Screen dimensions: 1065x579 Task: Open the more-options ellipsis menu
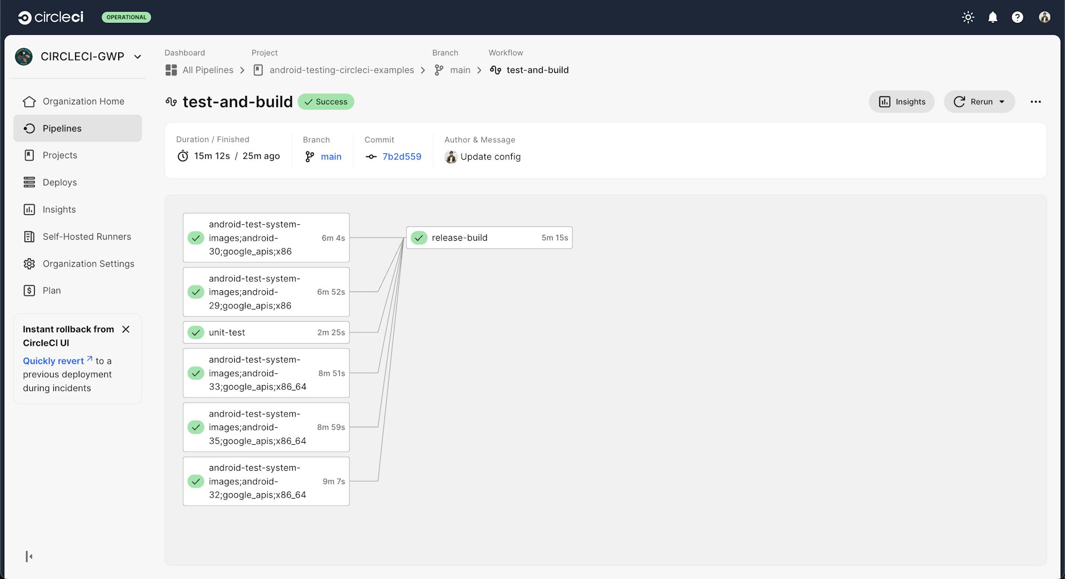point(1036,102)
